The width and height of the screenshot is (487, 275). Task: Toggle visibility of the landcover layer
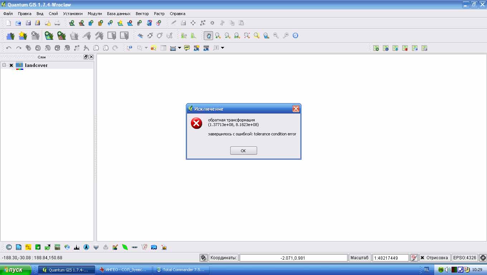[11, 66]
